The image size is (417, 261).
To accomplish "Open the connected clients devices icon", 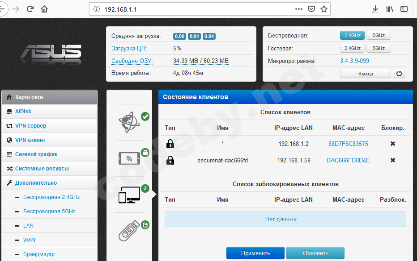I will tap(129, 195).
